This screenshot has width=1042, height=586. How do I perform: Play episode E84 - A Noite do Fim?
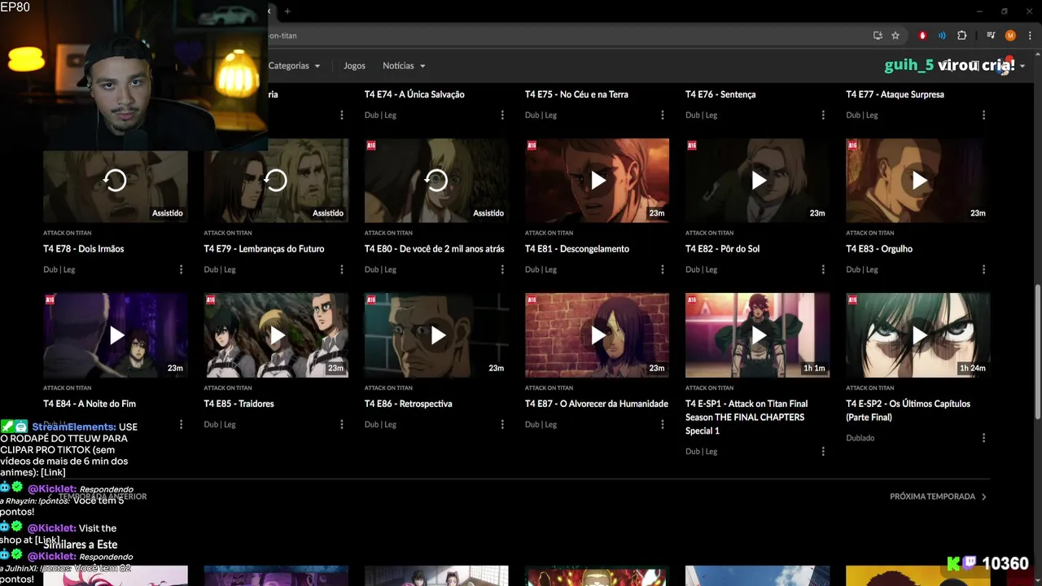click(116, 335)
